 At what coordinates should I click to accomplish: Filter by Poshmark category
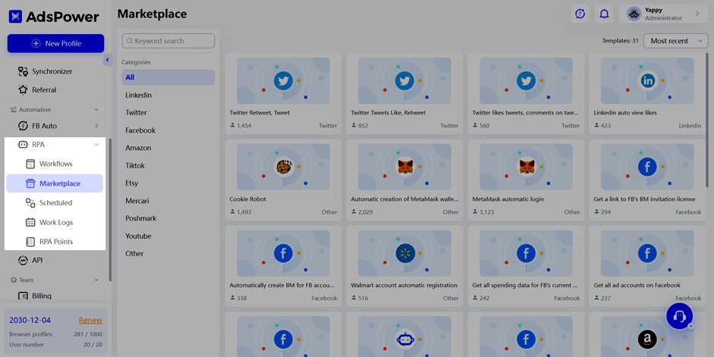[141, 218]
